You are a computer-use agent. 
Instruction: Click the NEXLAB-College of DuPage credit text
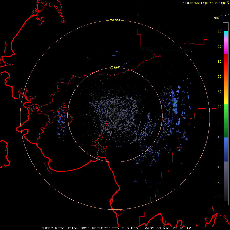205,3
